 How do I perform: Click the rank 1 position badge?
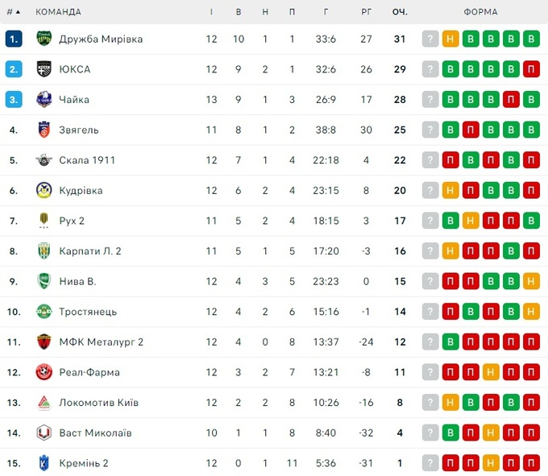point(13,39)
